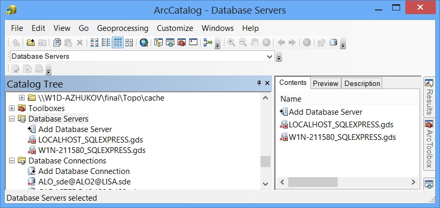Open the Geoprocessing menu
Screen dimensions: 440x208
(x=123, y=28)
